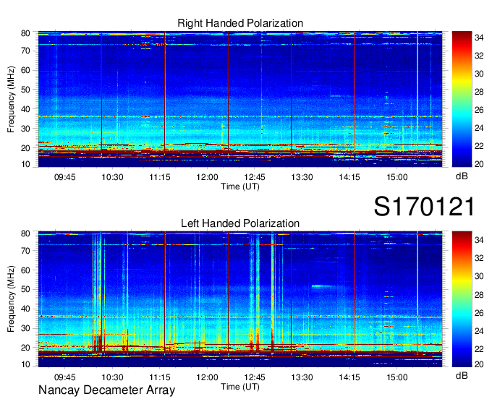Click the "Nancay Decameter Array" caption
The height and width of the screenshot is (399, 492).
[106, 390]
